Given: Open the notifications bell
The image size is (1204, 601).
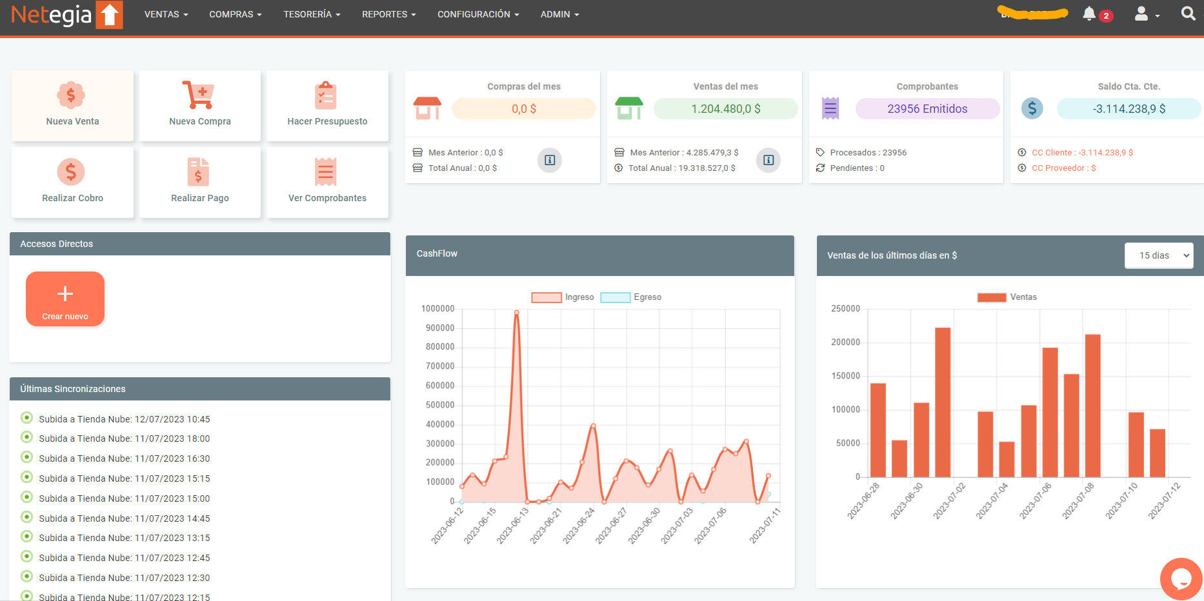Looking at the screenshot, I should [x=1089, y=14].
